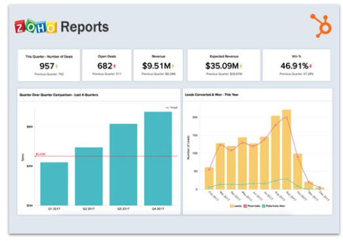Click the $8M axis label
Image resolution: width=343 pixels, height=241 pixels.
tap(30, 127)
